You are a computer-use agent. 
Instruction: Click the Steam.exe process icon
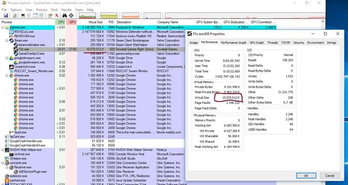(x=12, y=41)
